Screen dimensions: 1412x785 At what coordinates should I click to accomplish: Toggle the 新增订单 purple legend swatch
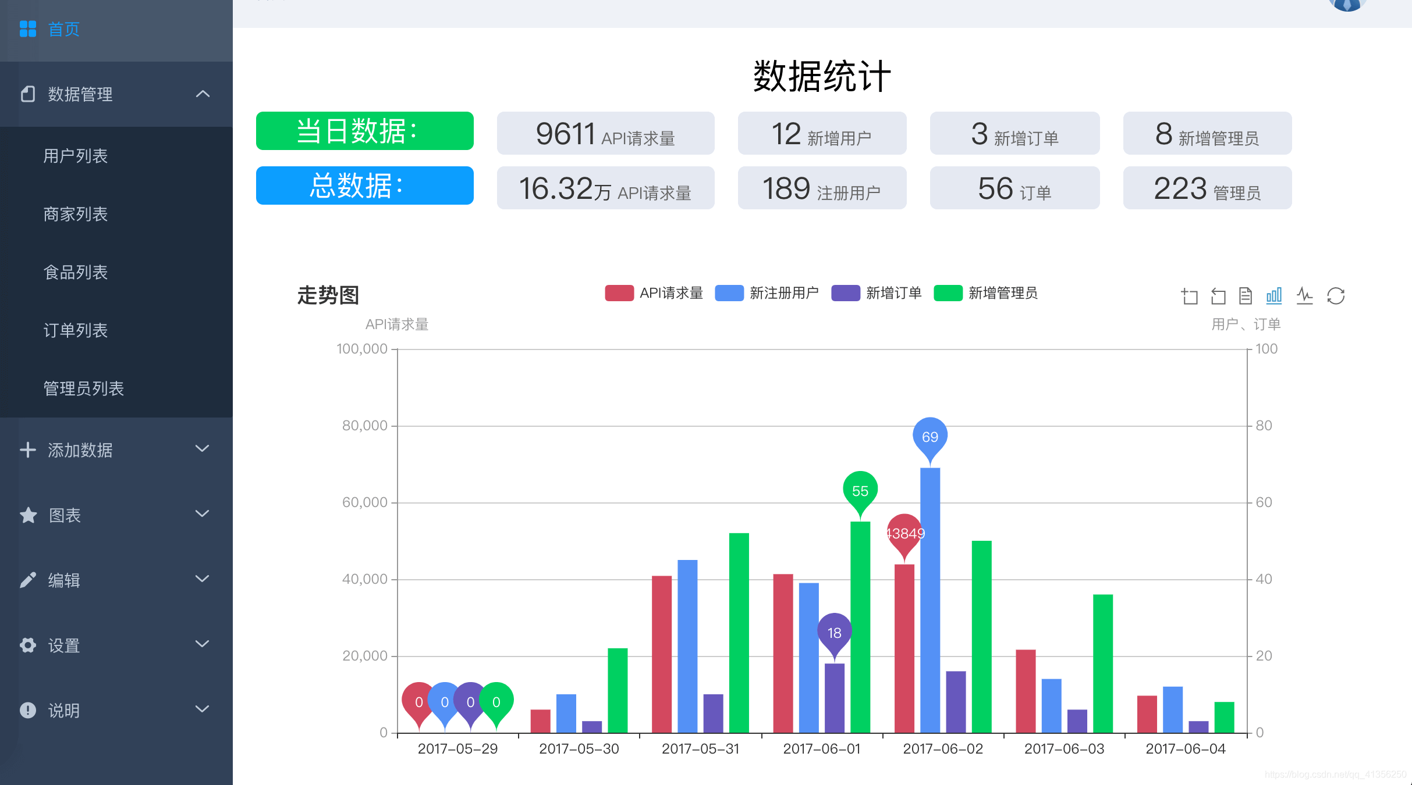coord(845,293)
